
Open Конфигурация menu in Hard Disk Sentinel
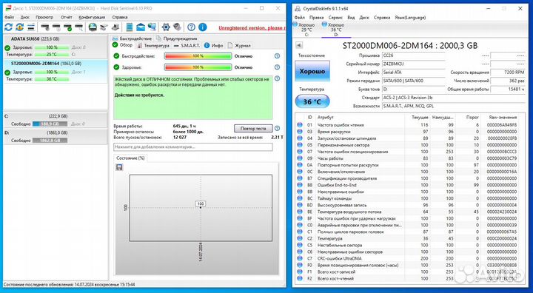tap(92, 17)
